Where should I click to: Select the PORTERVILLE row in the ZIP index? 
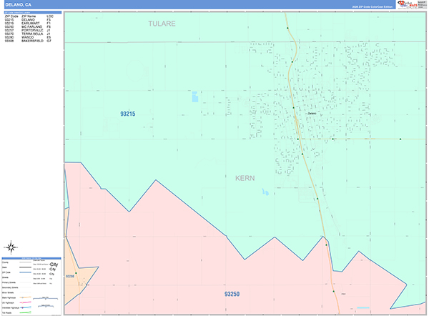coord(28,30)
